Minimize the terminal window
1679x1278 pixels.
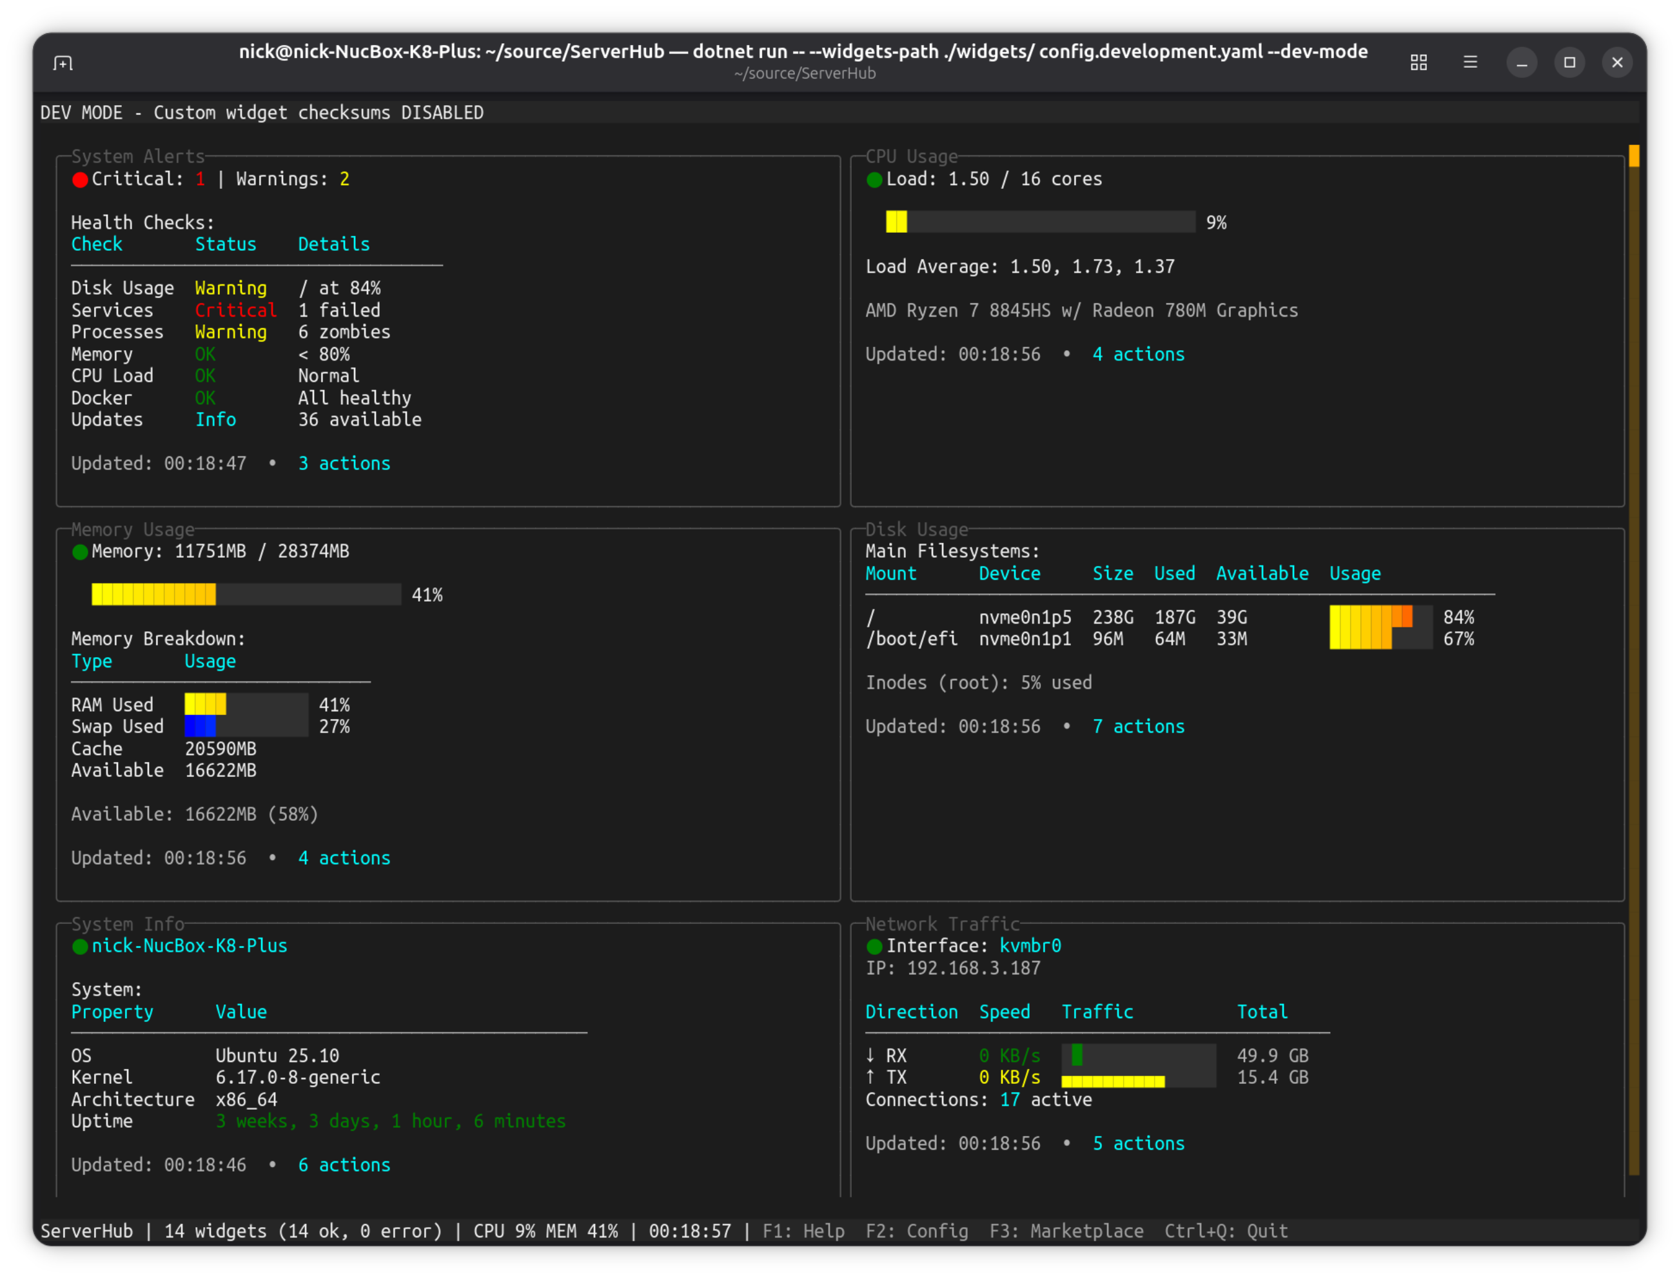(x=1522, y=63)
